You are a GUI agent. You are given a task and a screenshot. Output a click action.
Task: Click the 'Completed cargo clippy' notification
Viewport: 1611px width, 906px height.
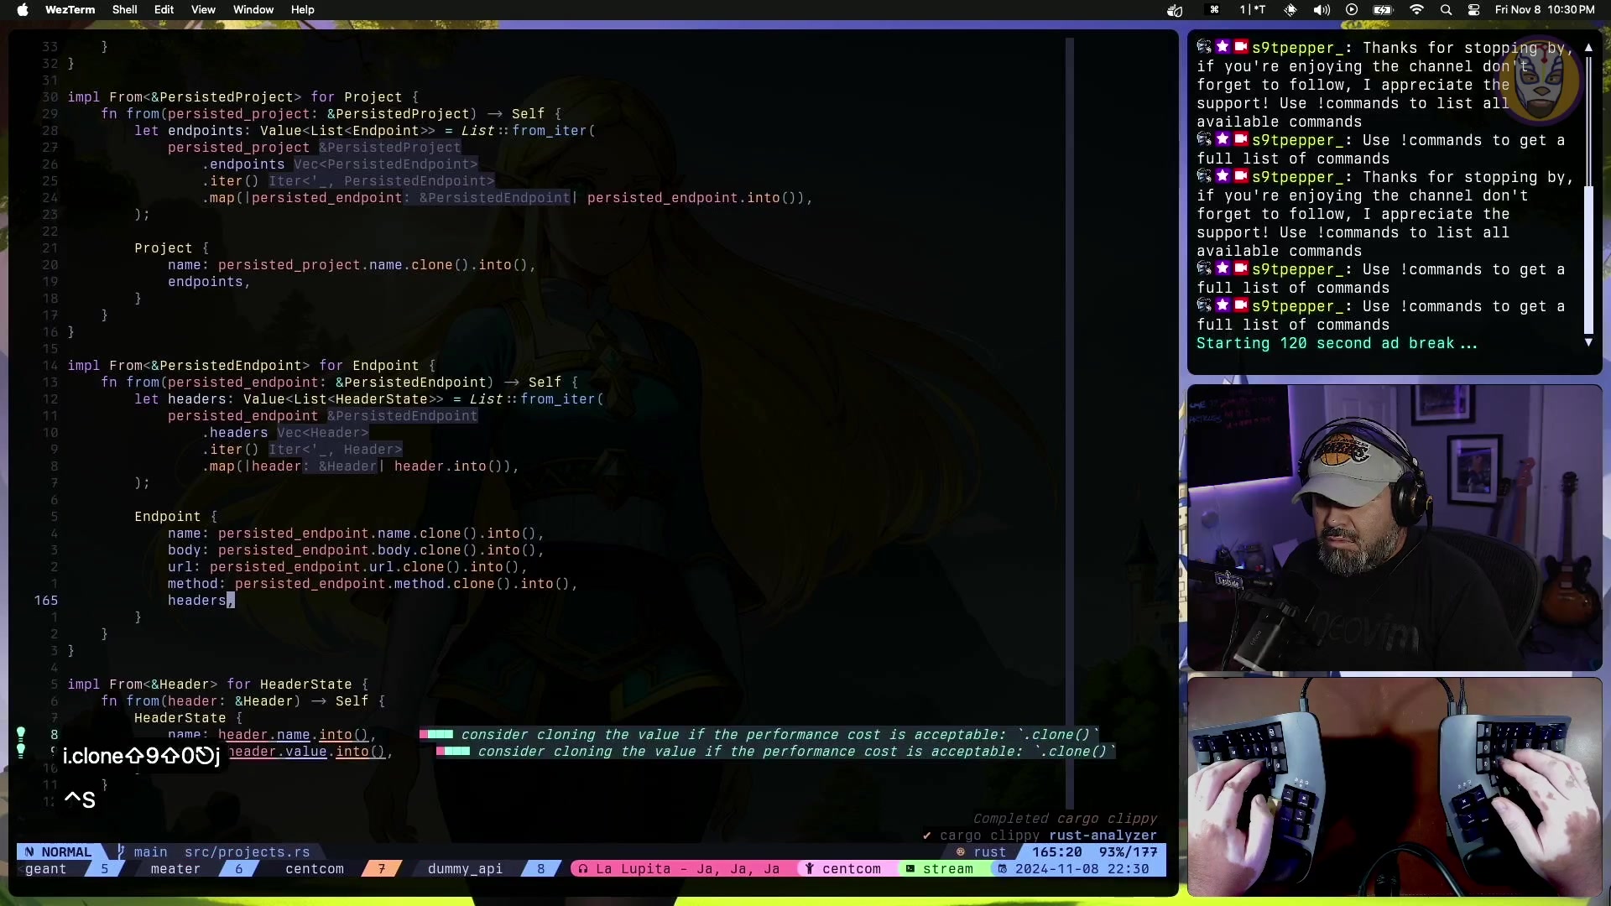(x=1065, y=819)
